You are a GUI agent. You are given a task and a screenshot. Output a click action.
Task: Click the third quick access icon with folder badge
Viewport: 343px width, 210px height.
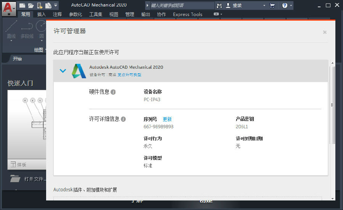(40, 5)
